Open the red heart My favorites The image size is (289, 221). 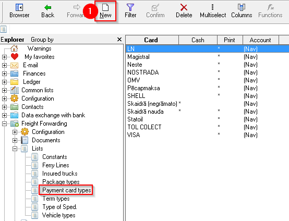[x=15, y=56]
